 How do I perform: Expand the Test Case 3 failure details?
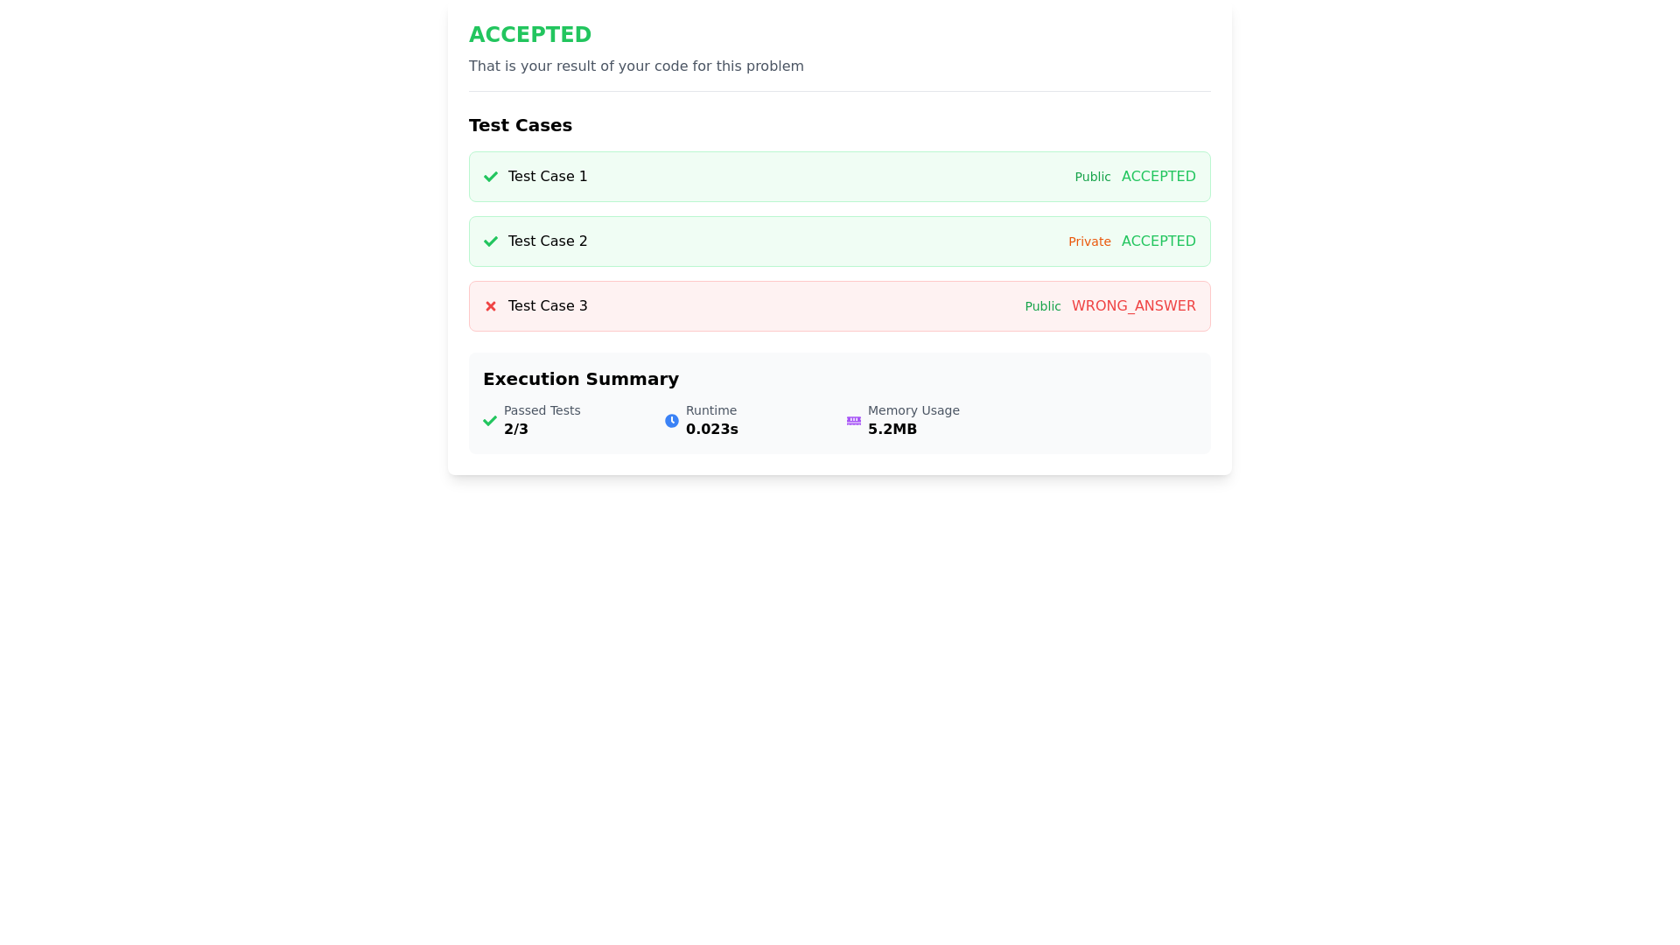[x=787, y=306]
